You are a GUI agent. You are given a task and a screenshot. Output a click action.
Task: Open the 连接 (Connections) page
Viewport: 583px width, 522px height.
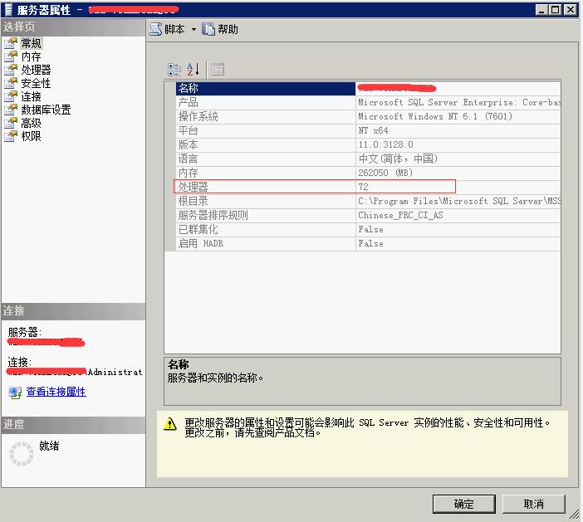pyautogui.click(x=31, y=96)
